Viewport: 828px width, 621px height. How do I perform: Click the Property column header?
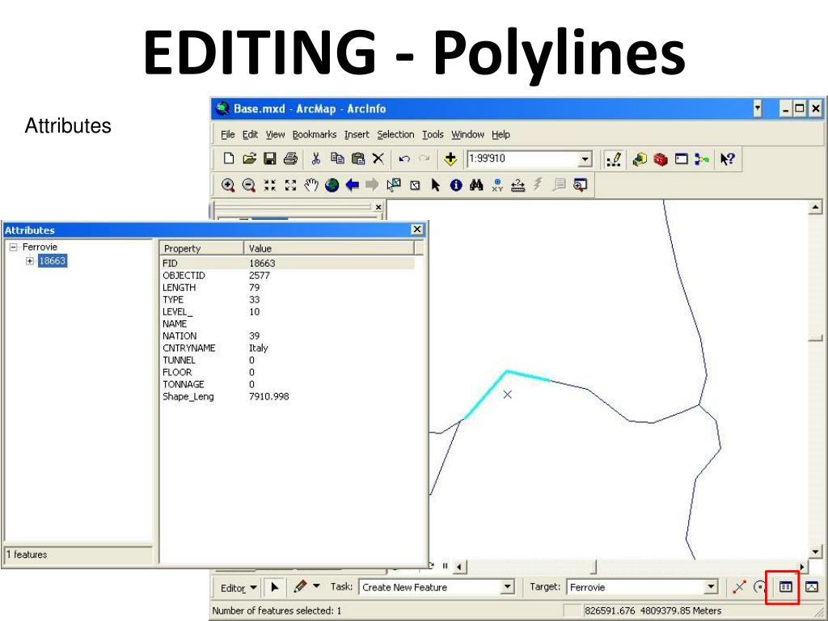coord(201,248)
